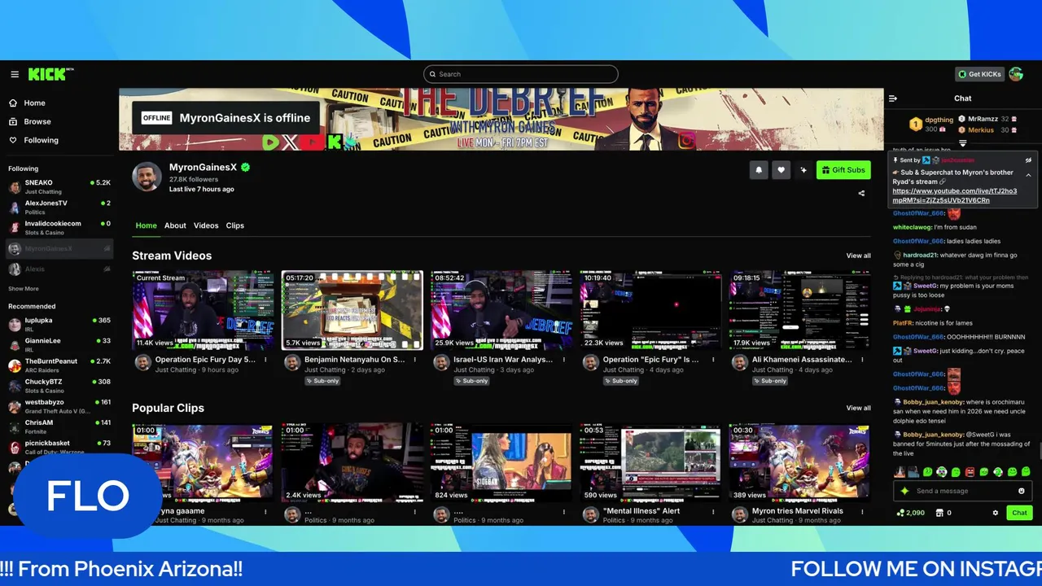Click the Search field
The image size is (1042, 586).
pos(521,74)
